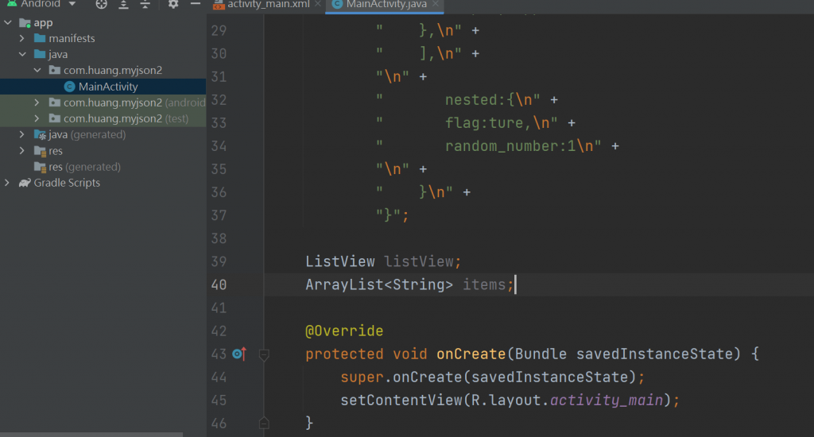The height and width of the screenshot is (437, 814).
Task: Collapse the app module node
Action: tap(8, 23)
